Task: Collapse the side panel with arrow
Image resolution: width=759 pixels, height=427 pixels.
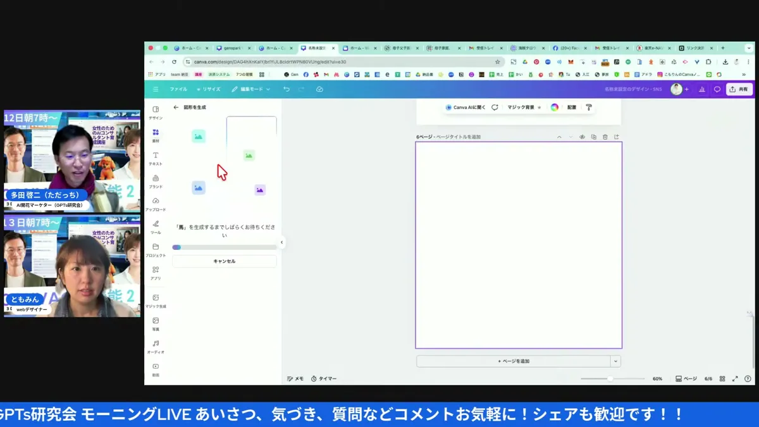Action: pyautogui.click(x=282, y=242)
